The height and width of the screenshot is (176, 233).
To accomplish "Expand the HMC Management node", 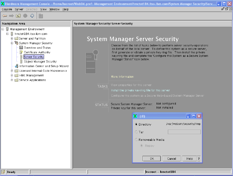I will 12,75.
